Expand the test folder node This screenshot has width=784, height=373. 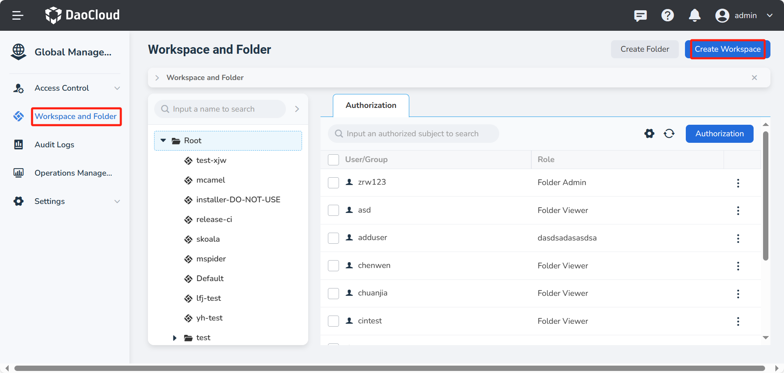(x=175, y=337)
